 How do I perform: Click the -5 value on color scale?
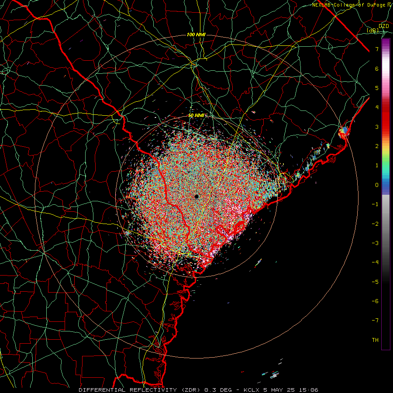tap(375, 282)
